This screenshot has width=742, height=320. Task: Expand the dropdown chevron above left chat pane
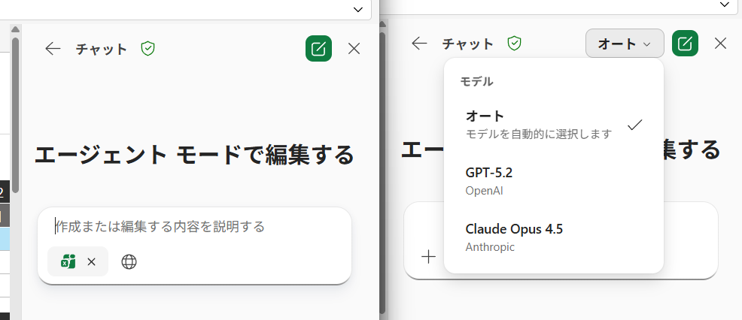357,9
